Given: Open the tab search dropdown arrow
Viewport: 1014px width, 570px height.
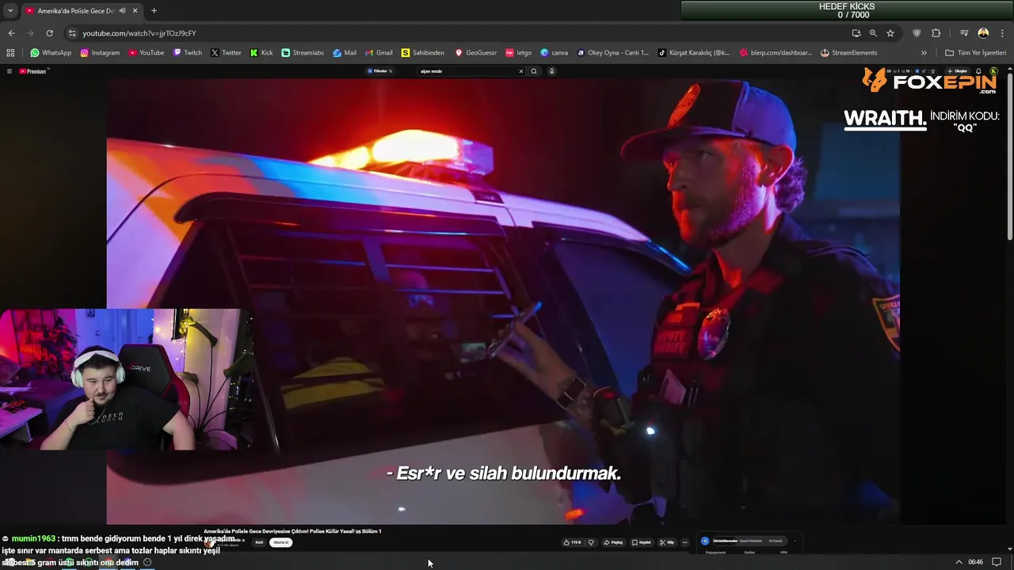Looking at the screenshot, I should pos(10,11).
